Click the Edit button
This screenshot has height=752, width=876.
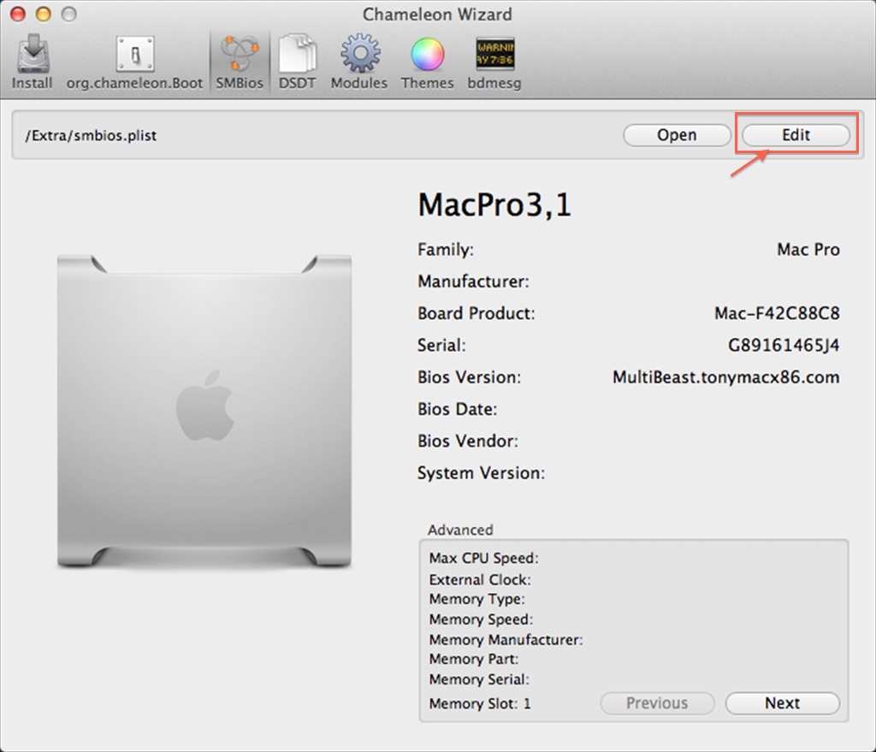coord(796,135)
